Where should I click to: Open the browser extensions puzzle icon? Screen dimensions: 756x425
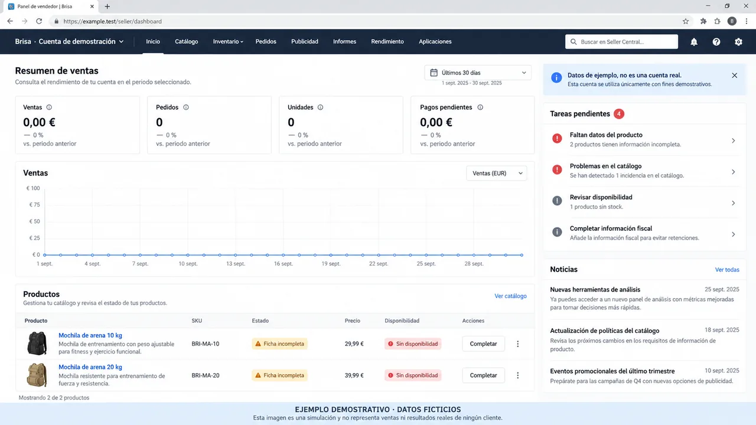[x=703, y=21]
